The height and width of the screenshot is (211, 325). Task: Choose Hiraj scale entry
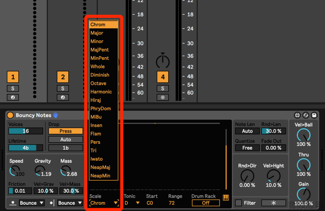pos(104,100)
